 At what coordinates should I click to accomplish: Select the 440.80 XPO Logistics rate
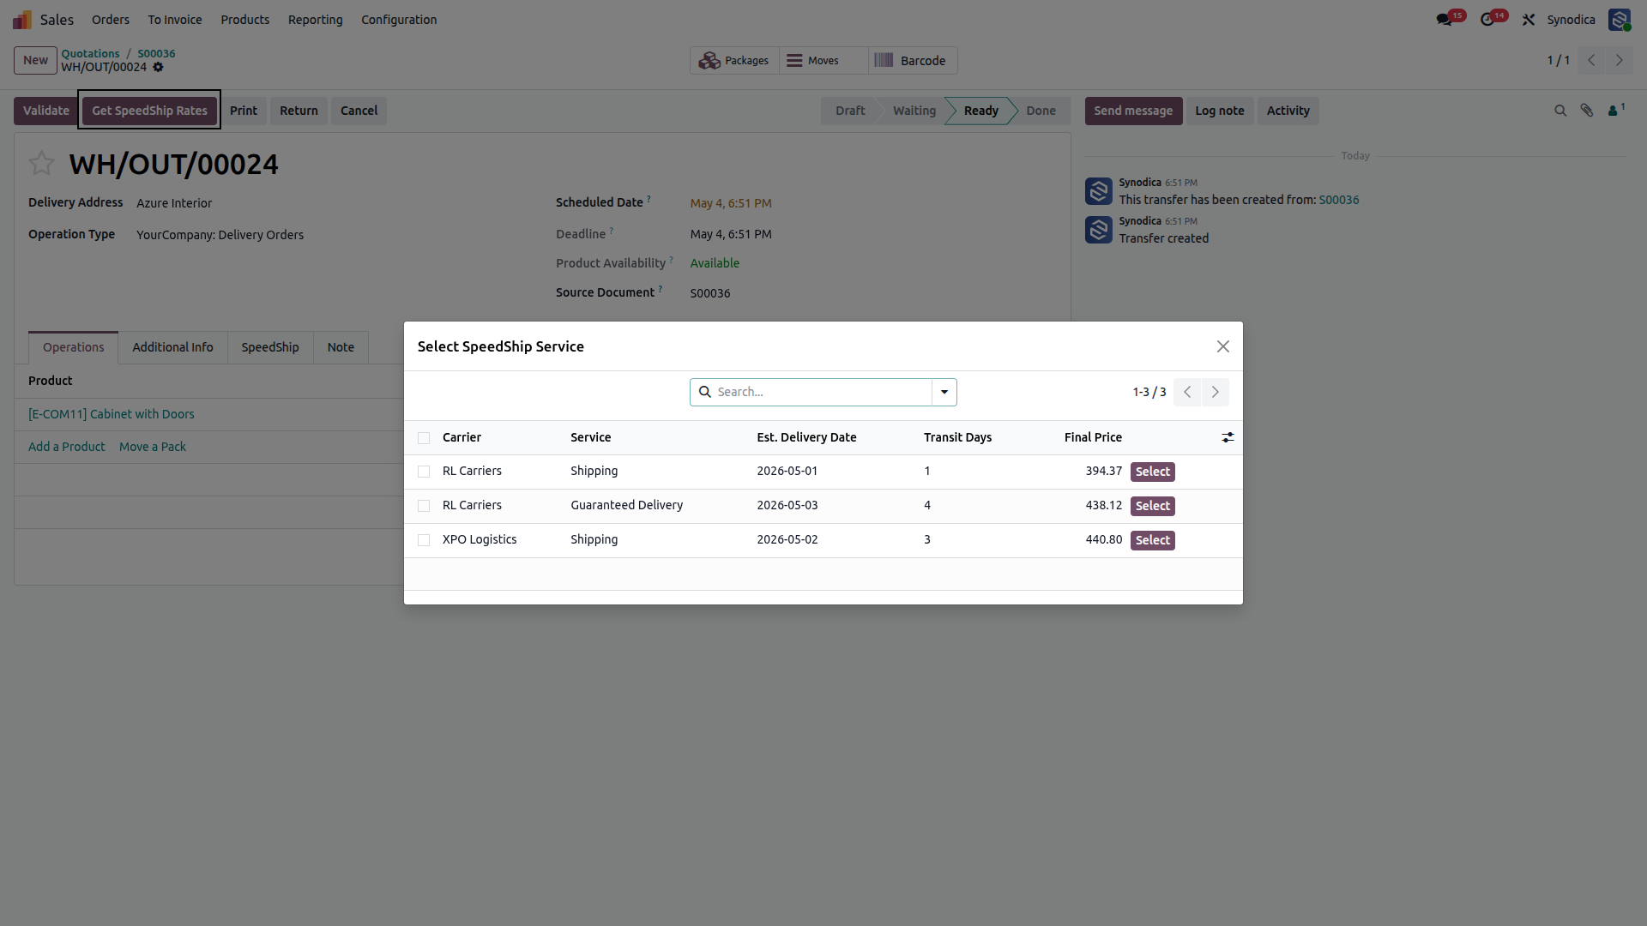pos(1152,540)
